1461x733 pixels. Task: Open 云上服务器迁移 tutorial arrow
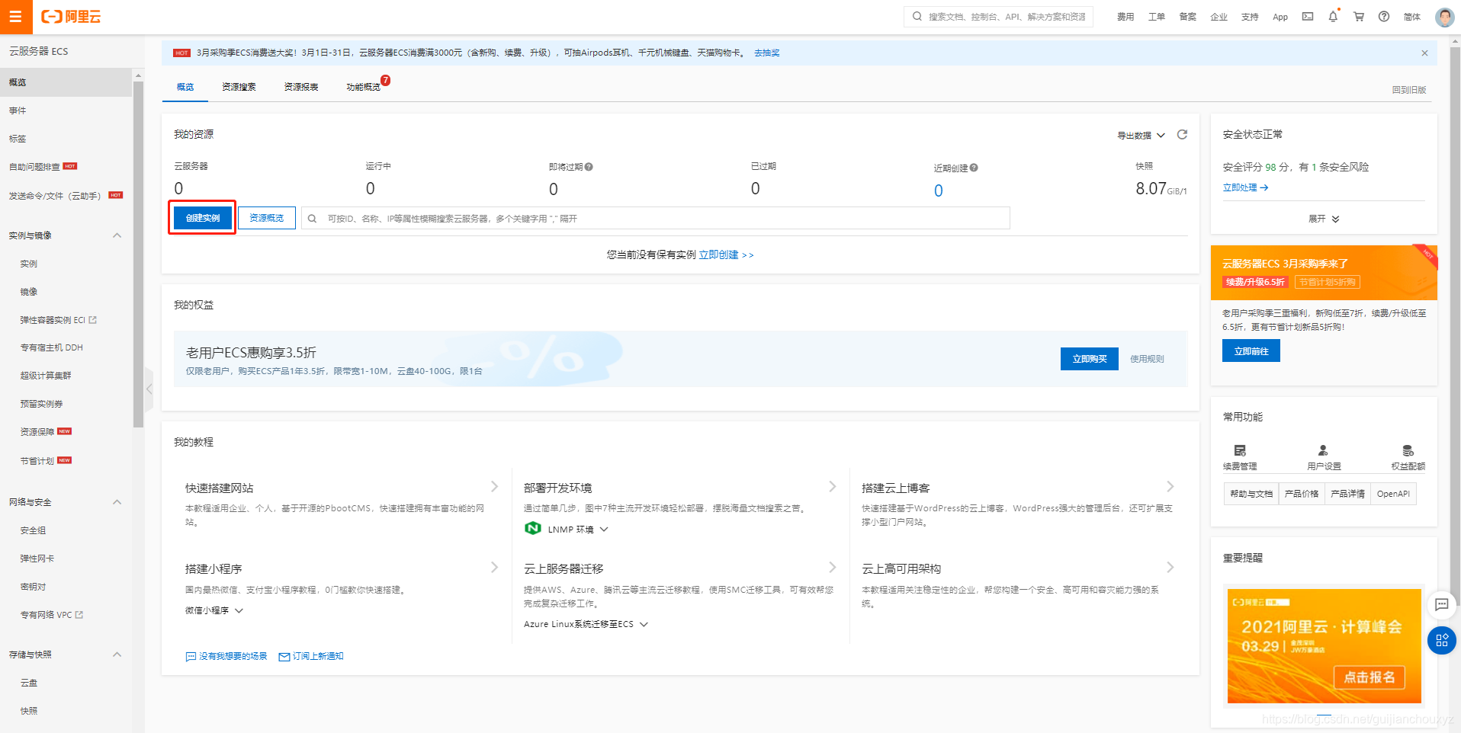(x=832, y=567)
